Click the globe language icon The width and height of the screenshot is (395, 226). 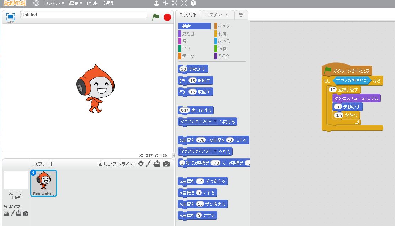(x=36, y=3)
